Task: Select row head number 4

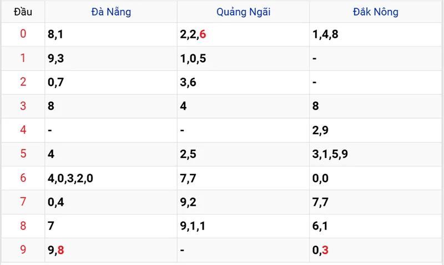Action: 23,130
